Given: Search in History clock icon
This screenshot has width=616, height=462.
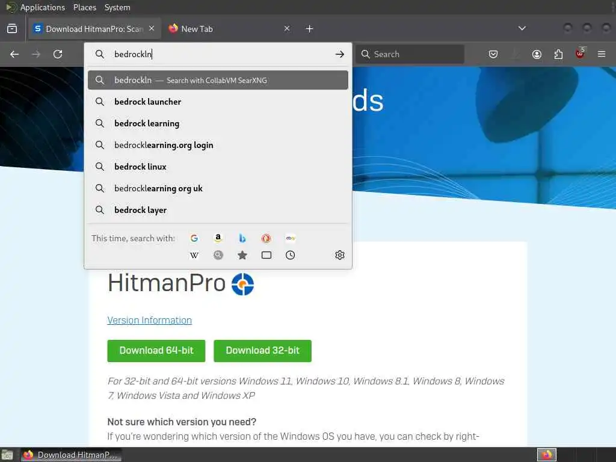Looking at the screenshot, I should [291, 255].
